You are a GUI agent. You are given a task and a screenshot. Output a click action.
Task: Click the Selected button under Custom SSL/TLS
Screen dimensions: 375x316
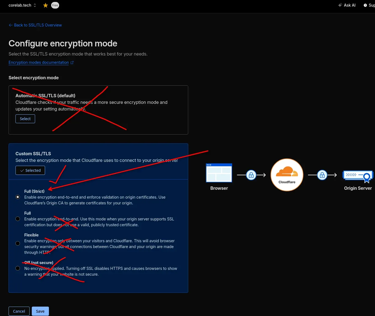tap(30, 170)
